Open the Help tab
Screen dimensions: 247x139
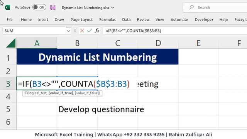tap(223, 20)
